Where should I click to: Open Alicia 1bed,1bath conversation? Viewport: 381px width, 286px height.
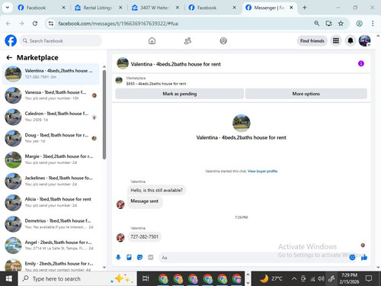coord(50,202)
